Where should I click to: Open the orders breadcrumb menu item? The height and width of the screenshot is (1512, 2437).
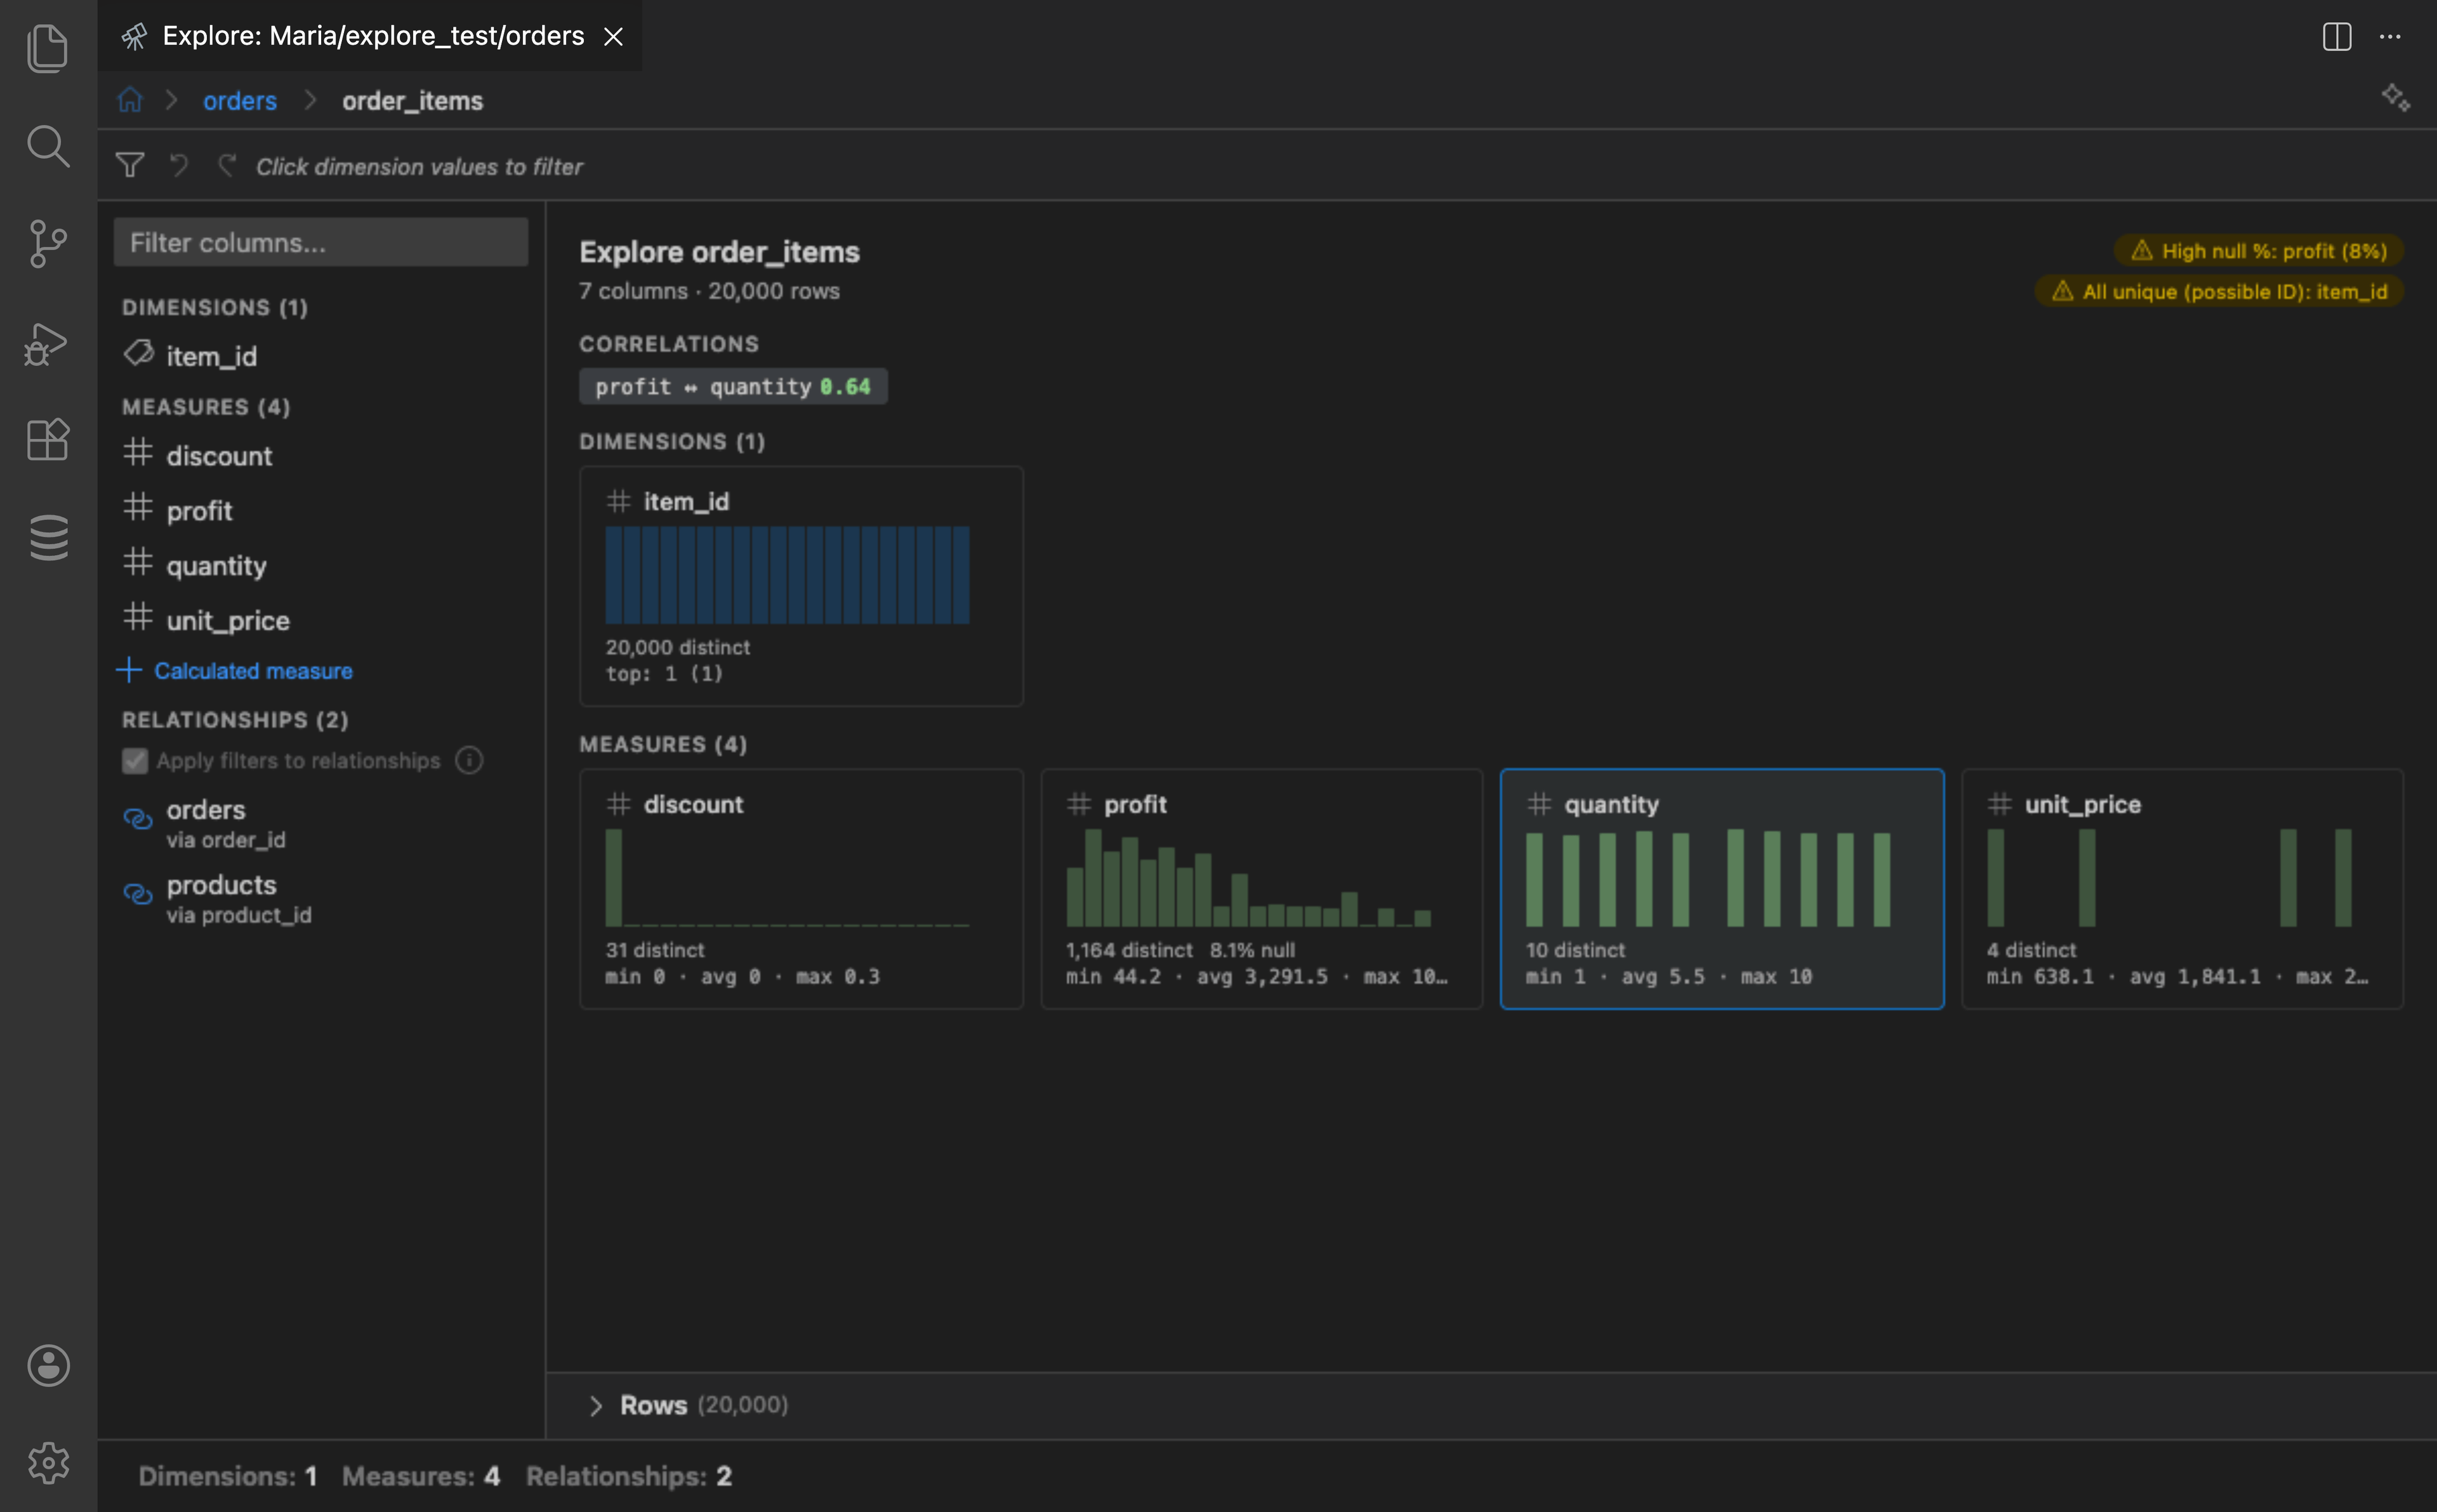pos(239,99)
